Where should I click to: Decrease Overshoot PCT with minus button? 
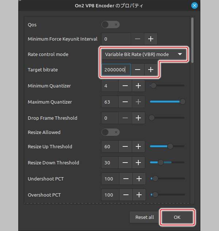click(x=125, y=195)
